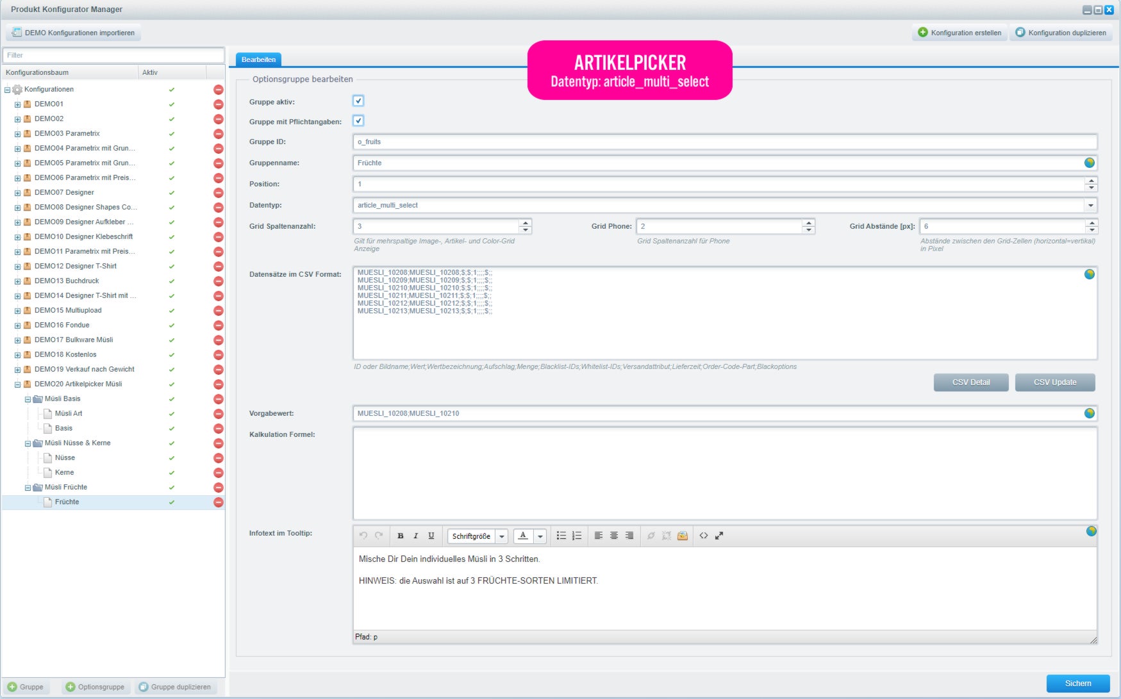Toggle active checkmark for DEMO07 Designer

(172, 193)
